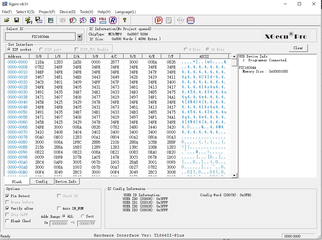Click the yellow question mark help icon
322x240 pixels.
[125, 20]
